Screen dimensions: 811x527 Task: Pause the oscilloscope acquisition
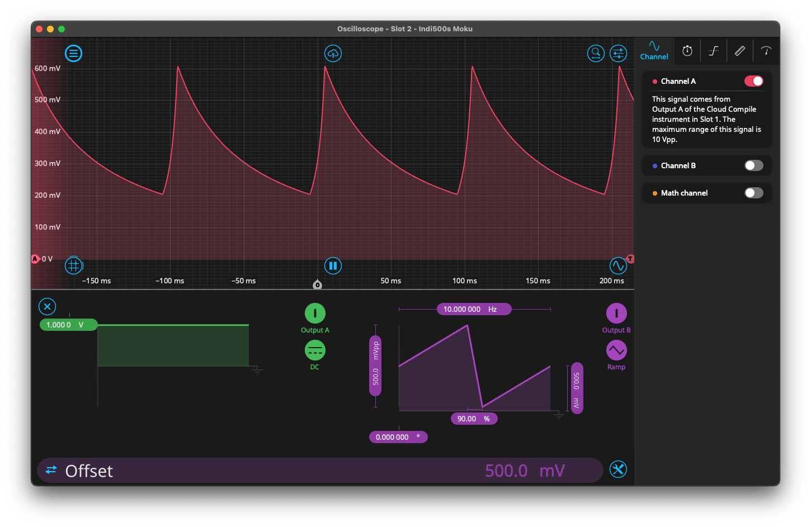(333, 265)
